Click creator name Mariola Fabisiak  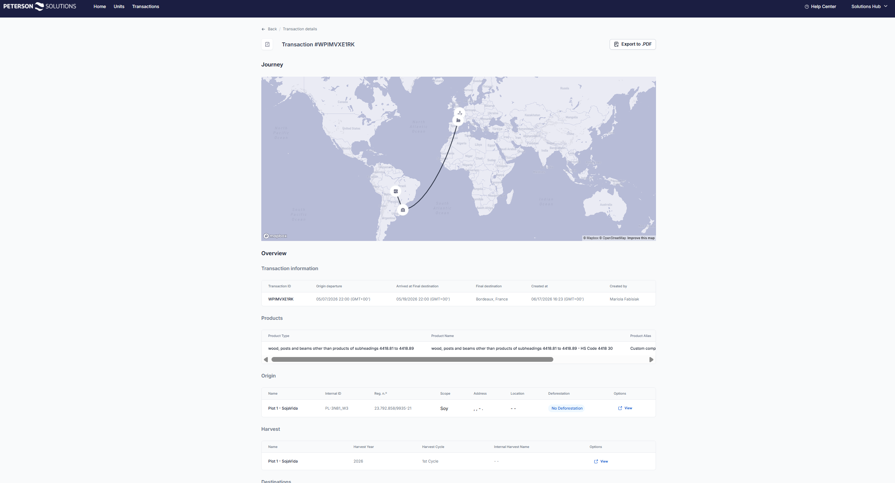pos(624,299)
